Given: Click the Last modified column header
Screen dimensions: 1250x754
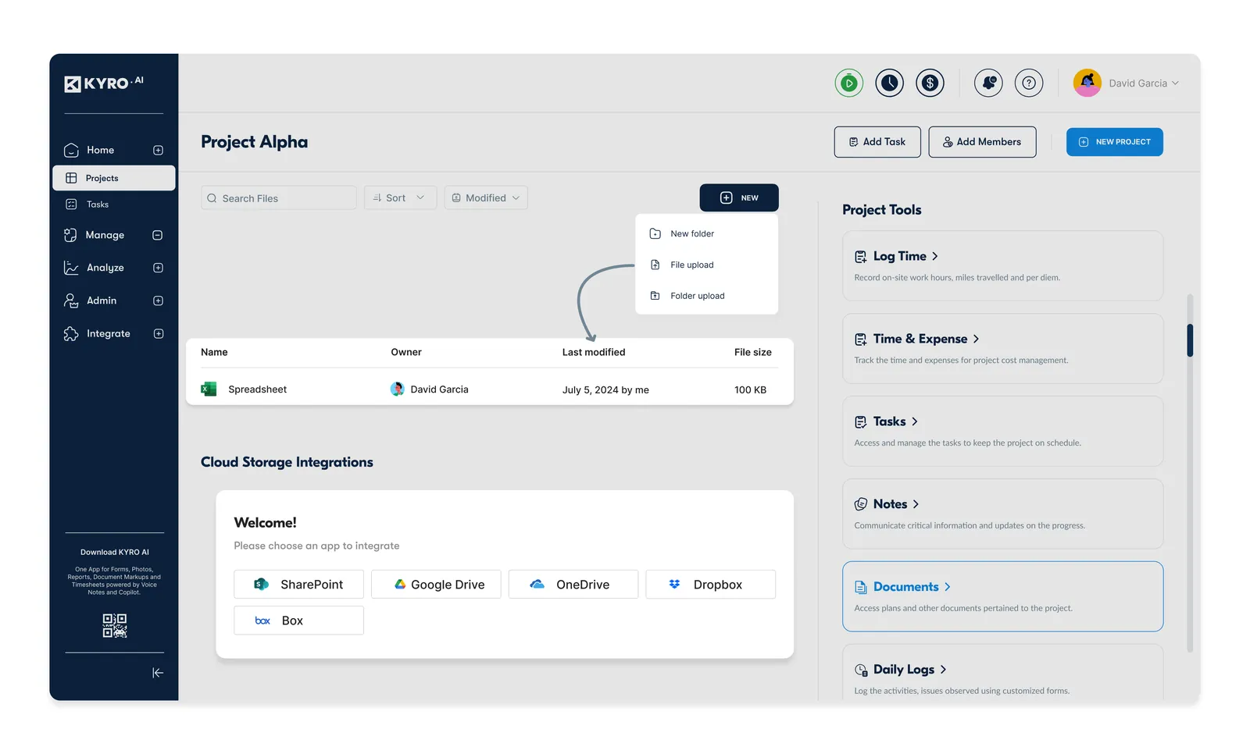Looking at the screenshot, I should [x=594, y=352].
